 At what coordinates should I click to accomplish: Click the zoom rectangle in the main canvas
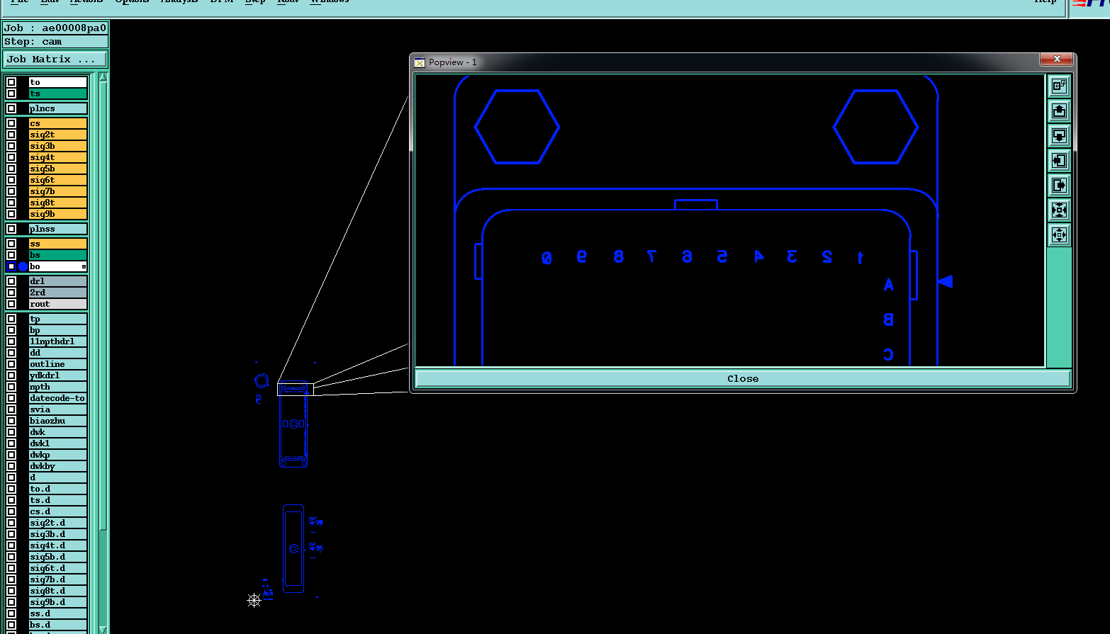296,388
